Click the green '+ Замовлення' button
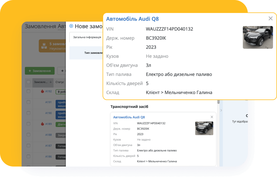277x186 pixels. pos(40,71)
